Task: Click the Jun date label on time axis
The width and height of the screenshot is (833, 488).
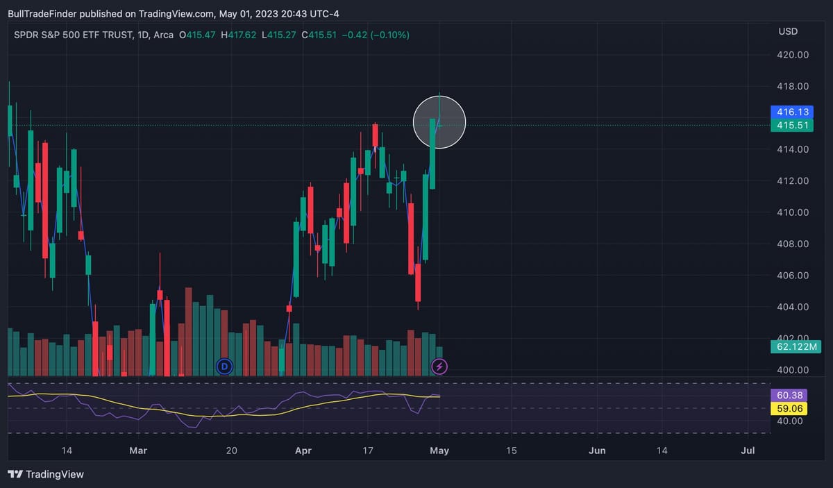Action: coord(597,451)
